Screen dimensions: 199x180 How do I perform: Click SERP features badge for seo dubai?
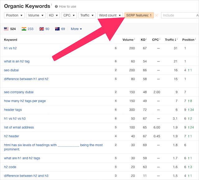116,70
